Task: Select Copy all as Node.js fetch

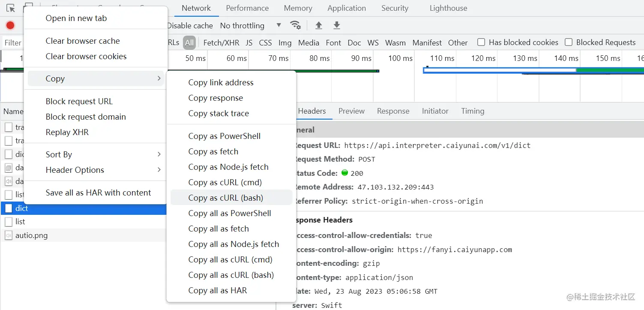Action: [231, 244]
